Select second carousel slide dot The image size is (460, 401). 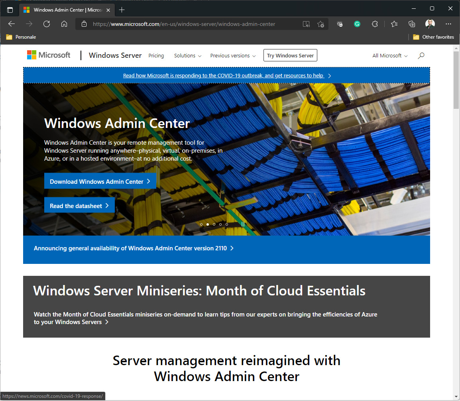tap(208, 224)
